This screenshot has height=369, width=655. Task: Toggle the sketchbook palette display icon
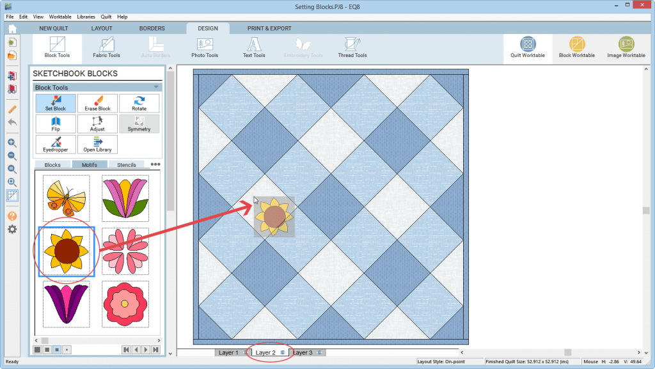(12, 195)
